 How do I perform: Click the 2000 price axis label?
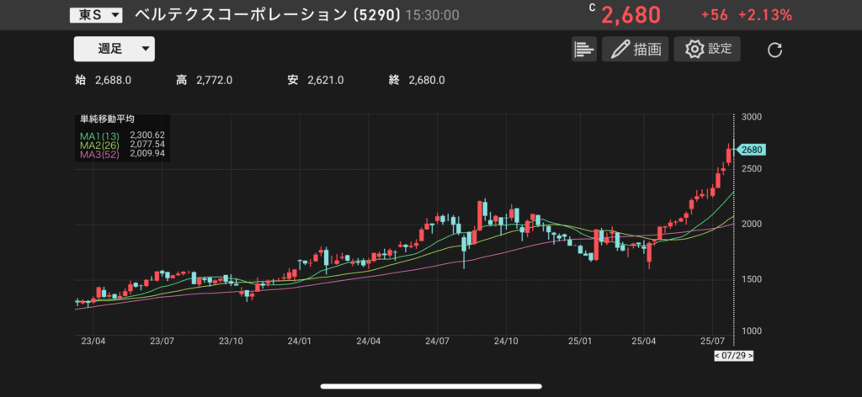[750, 224]
